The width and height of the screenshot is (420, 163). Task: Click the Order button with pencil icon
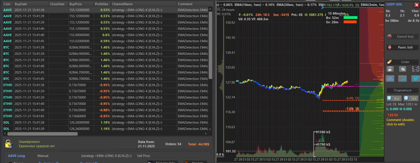pos(402,62)
